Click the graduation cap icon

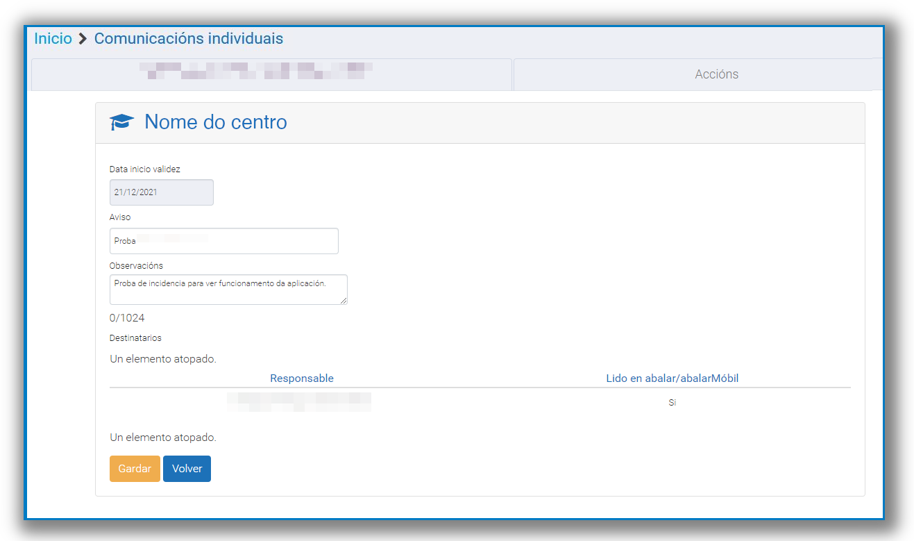pos(122,122)
